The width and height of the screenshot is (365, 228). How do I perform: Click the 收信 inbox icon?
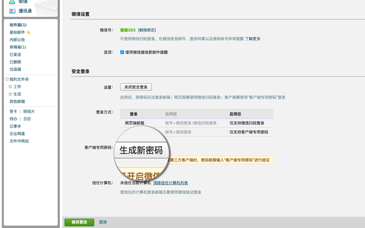(12, 2)
